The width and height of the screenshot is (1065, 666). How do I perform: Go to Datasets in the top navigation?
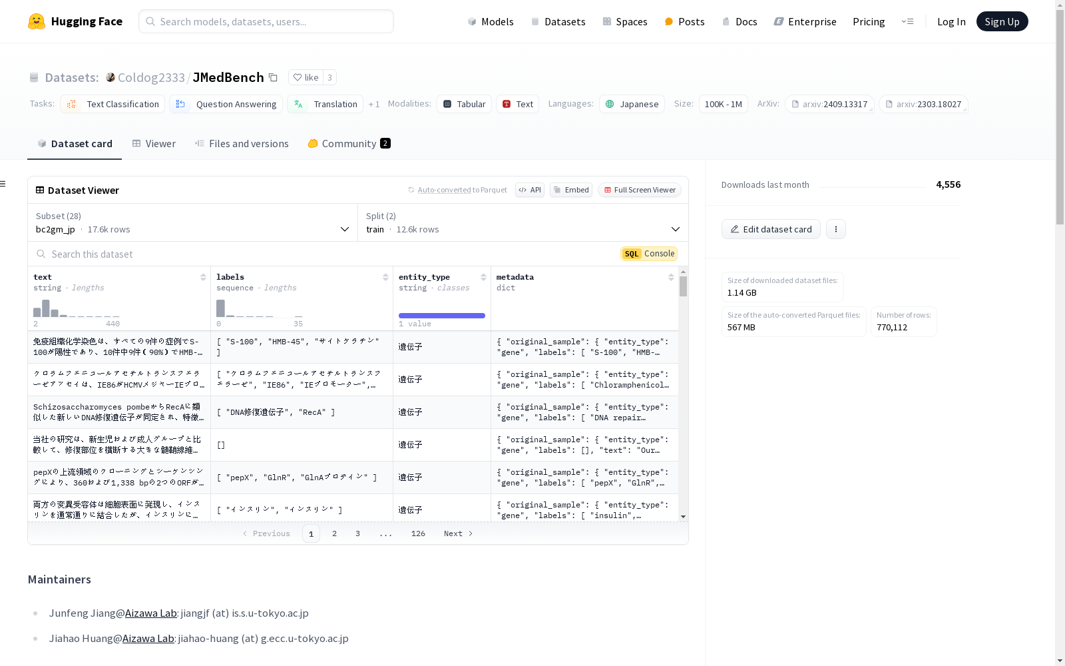coord(558,21)
